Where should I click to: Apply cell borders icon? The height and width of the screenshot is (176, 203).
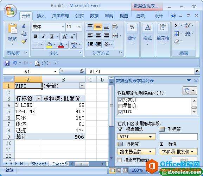(36, 45)
